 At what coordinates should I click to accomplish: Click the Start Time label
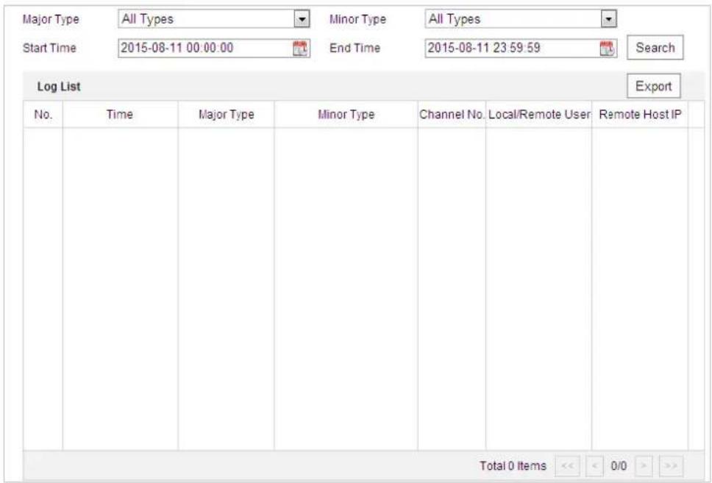click(49, 48)
